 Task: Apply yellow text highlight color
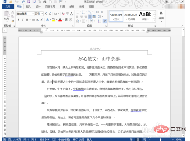point(54,20)
